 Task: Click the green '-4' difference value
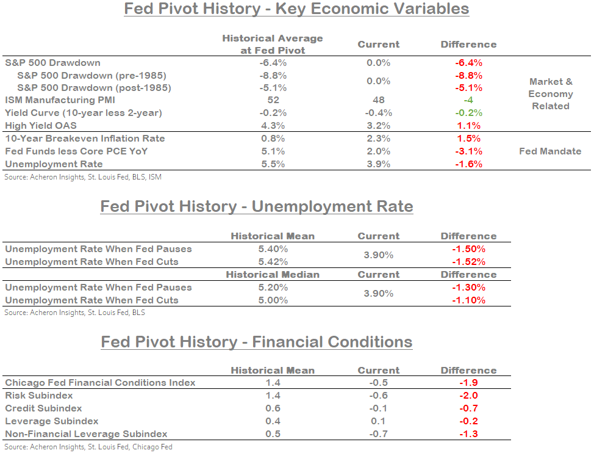(x=468, y=100)
